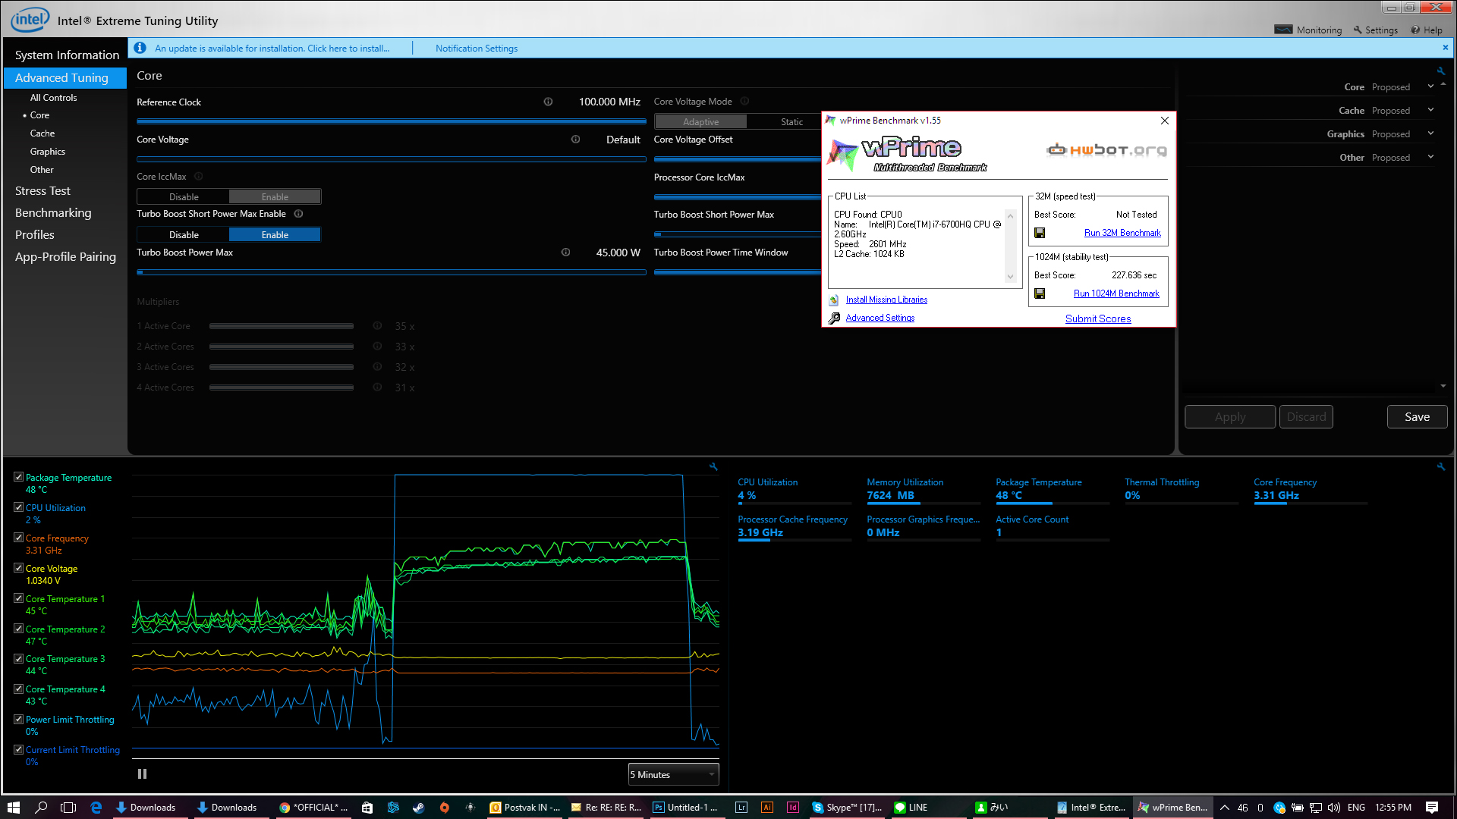Click wrench icon above the monitoring graph

(x=713, y=466)
